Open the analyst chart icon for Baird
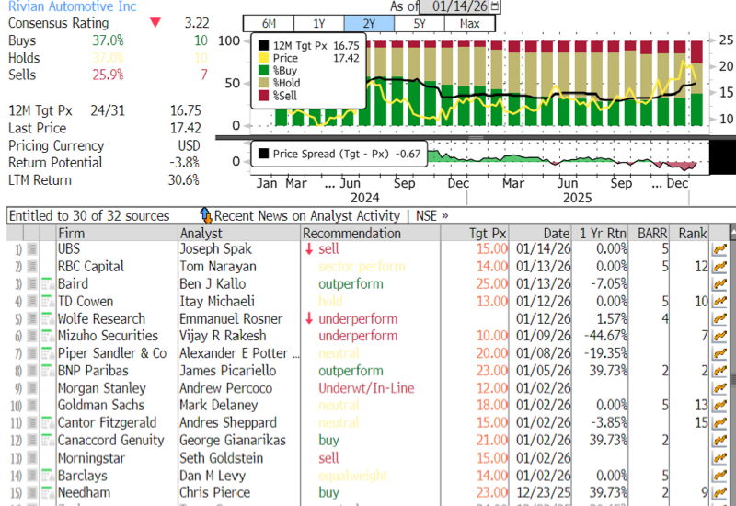736x506 pixels. 720,284
